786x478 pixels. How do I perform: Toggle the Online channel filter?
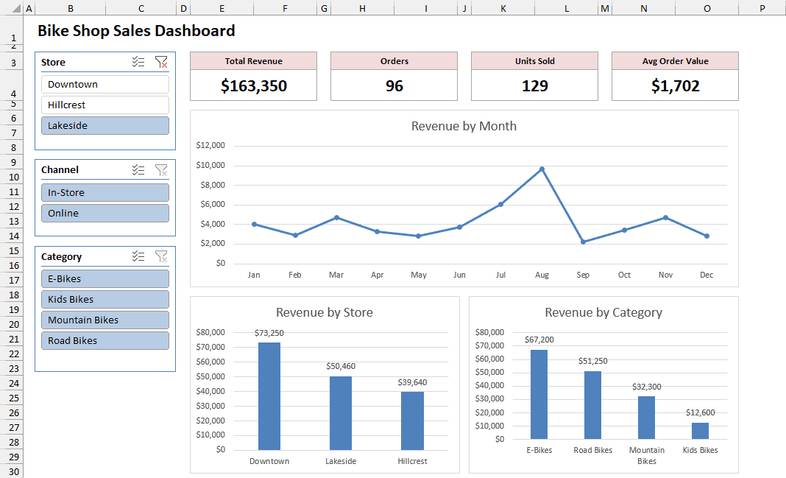point(105,213)
